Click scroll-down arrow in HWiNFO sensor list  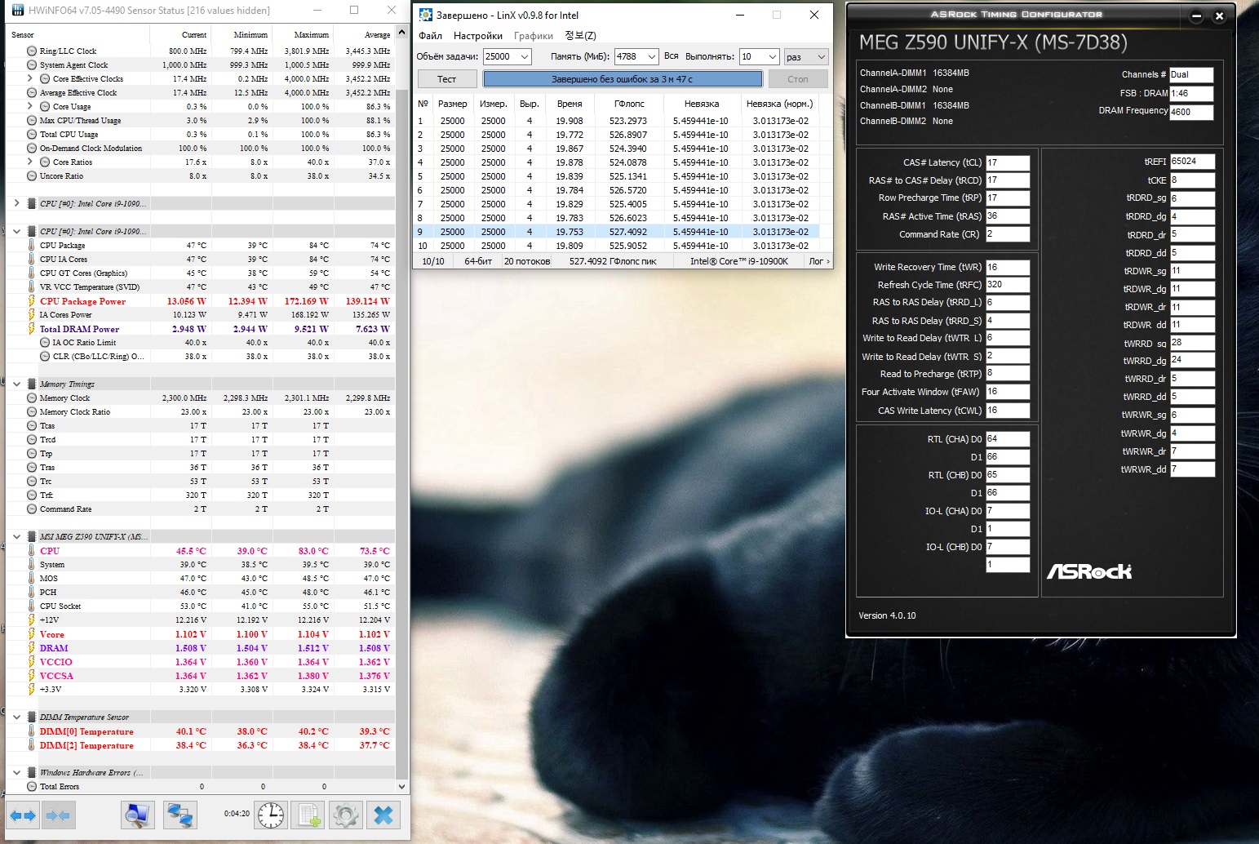point(401,787)
